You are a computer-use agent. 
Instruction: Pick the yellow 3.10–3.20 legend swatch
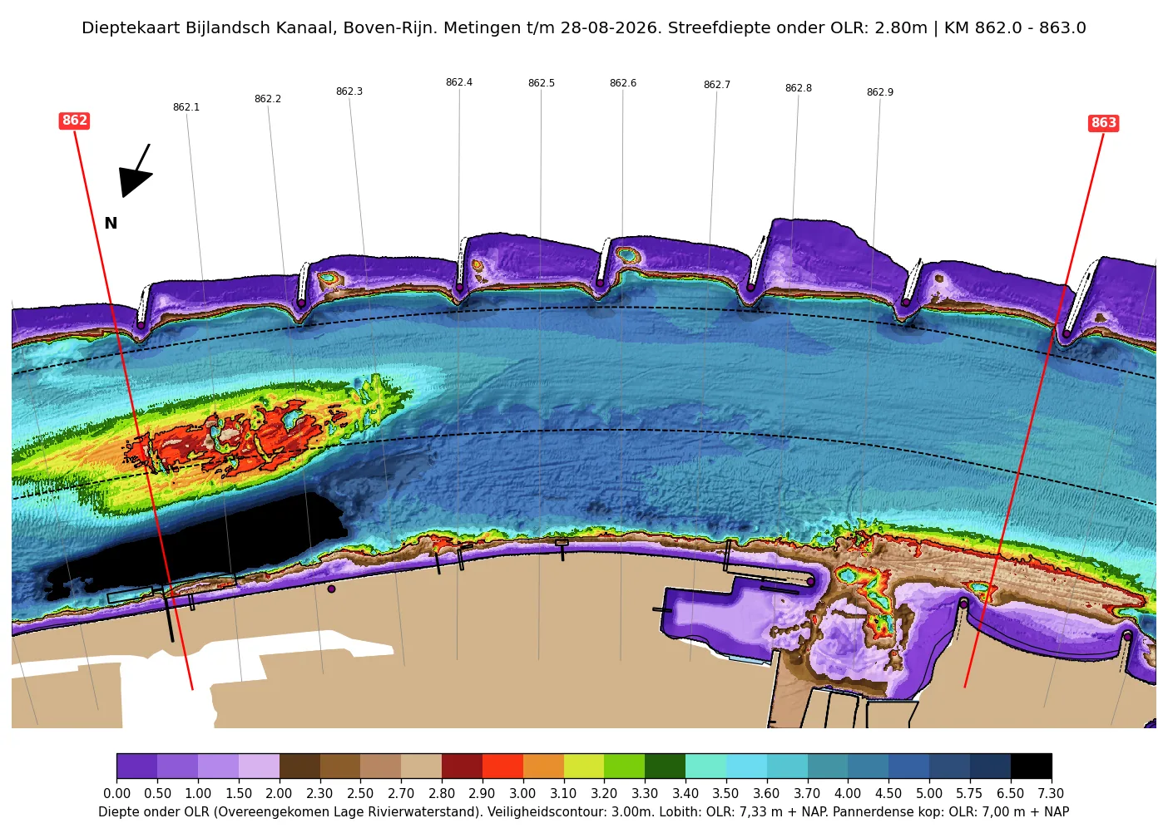584,766
